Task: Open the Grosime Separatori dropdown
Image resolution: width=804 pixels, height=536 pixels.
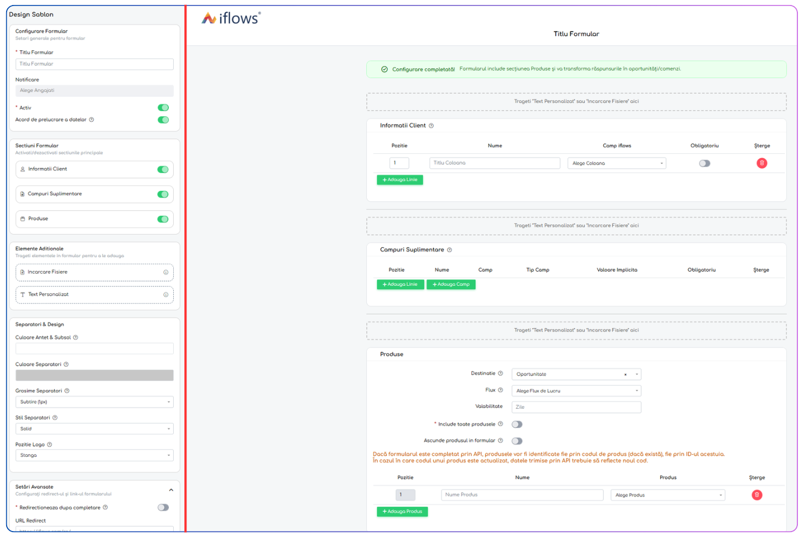Action: coord(94,402)
